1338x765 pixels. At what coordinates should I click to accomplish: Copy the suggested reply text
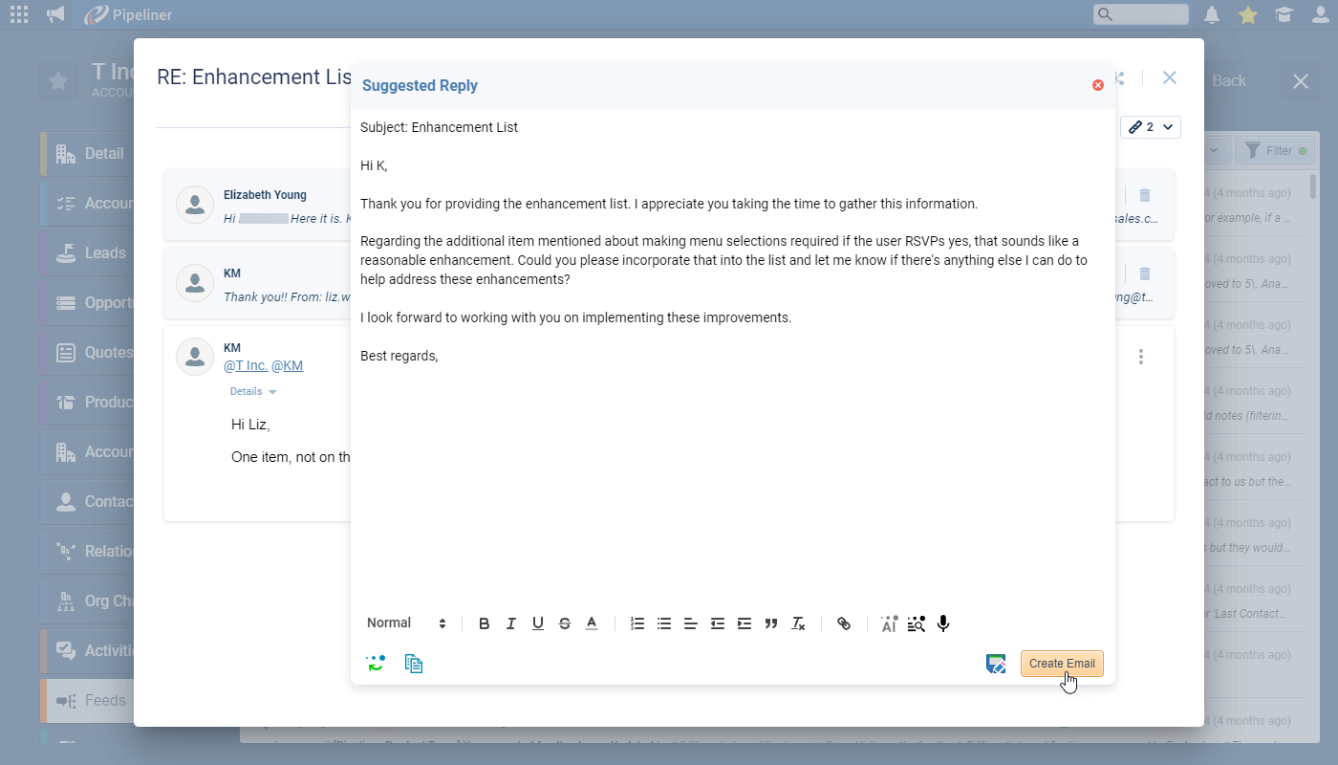coord(414,663)
